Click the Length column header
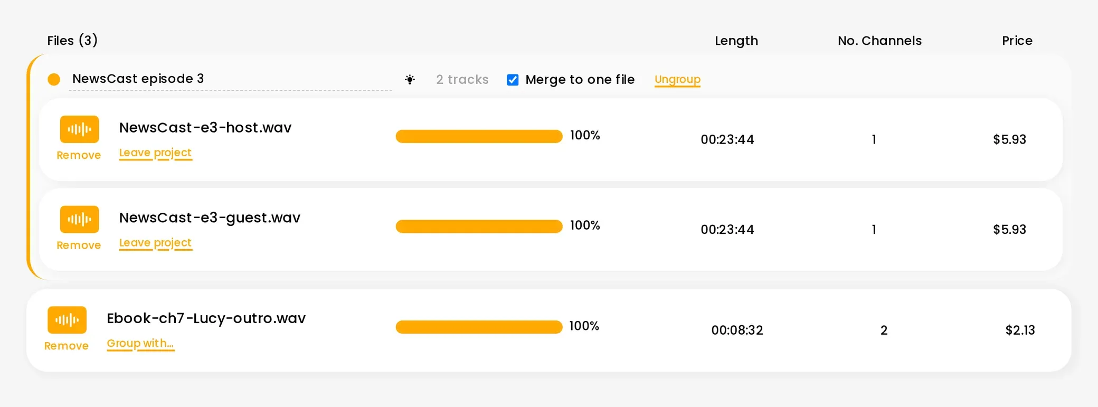This screenshot has height=407, width=1098. point(736,41)
